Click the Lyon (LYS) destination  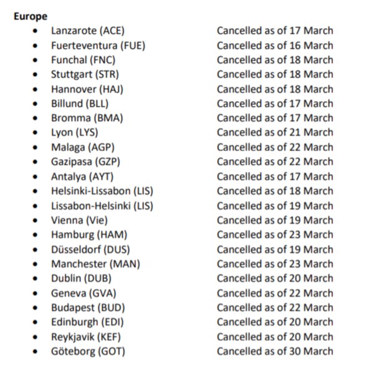click(75, 132)
